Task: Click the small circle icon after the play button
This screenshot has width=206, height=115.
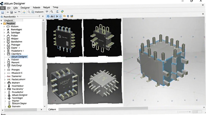Action: (x=60, y=16)
